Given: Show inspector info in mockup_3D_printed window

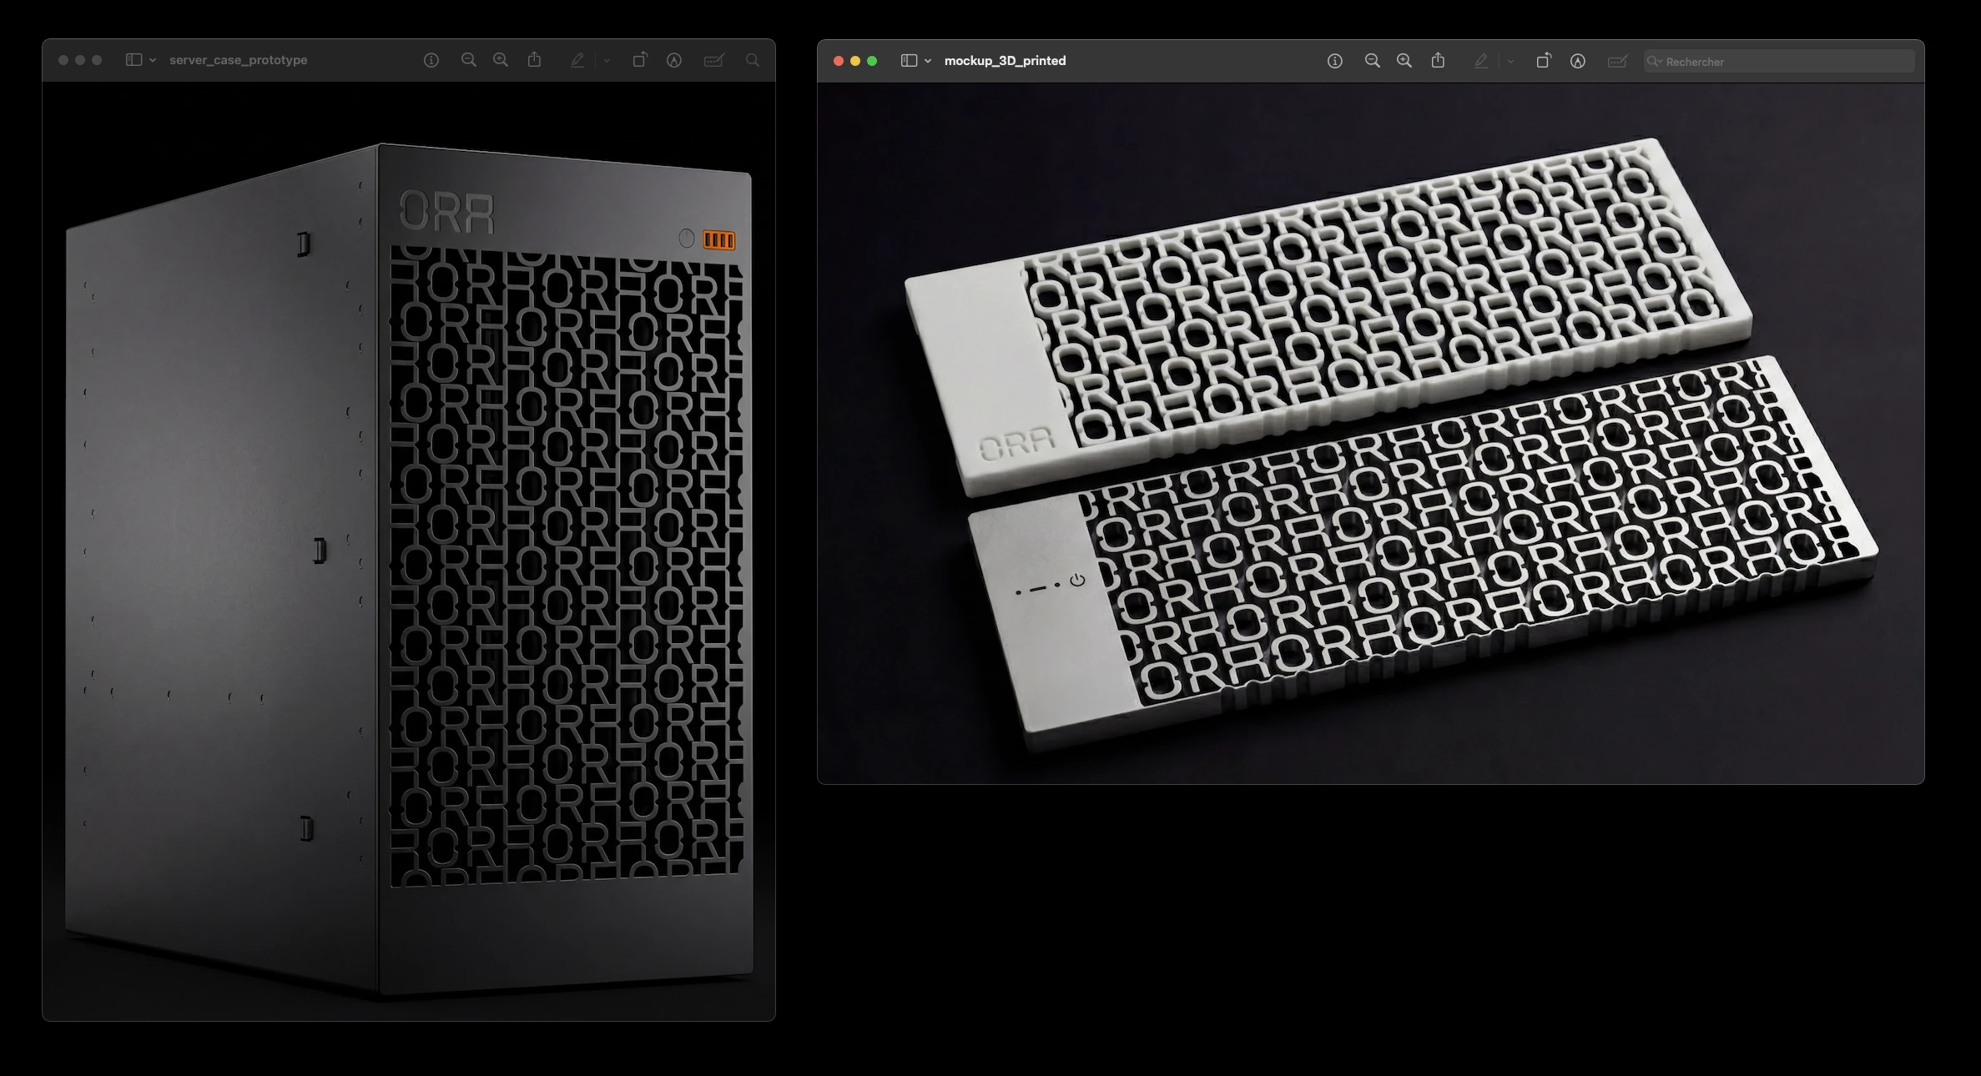Looking at the screenshot, I should point(1334,61).
